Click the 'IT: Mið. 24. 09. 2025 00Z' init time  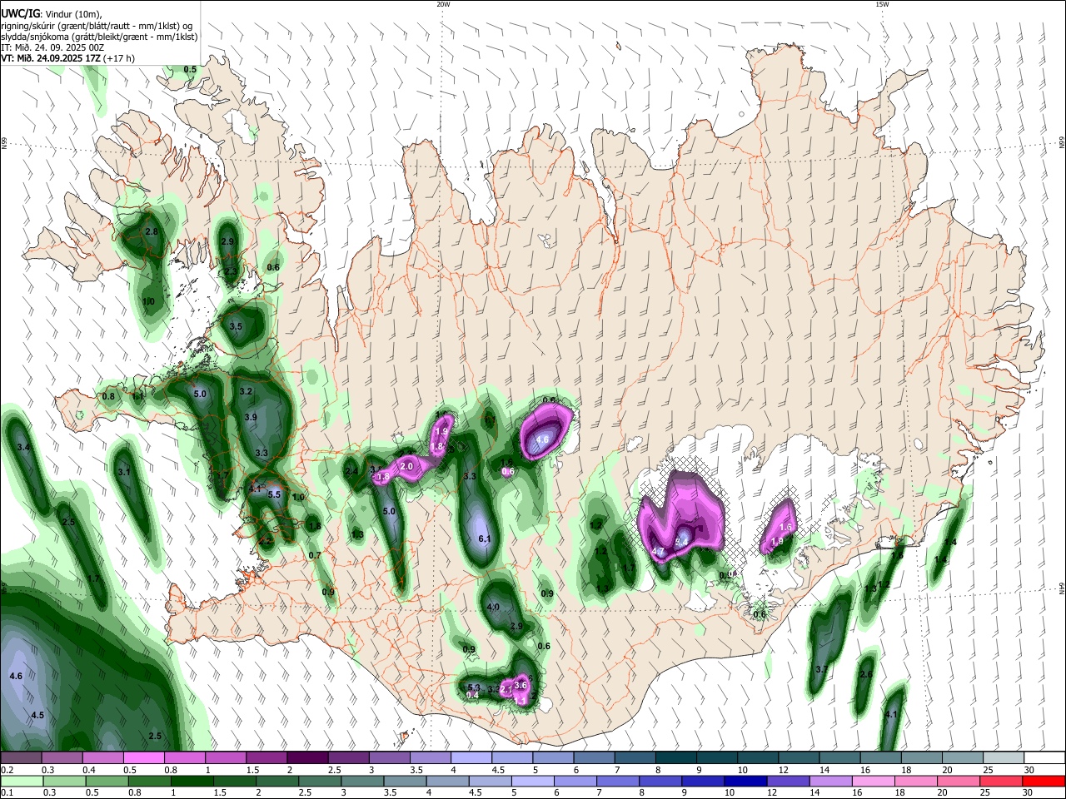pos(52,48)
